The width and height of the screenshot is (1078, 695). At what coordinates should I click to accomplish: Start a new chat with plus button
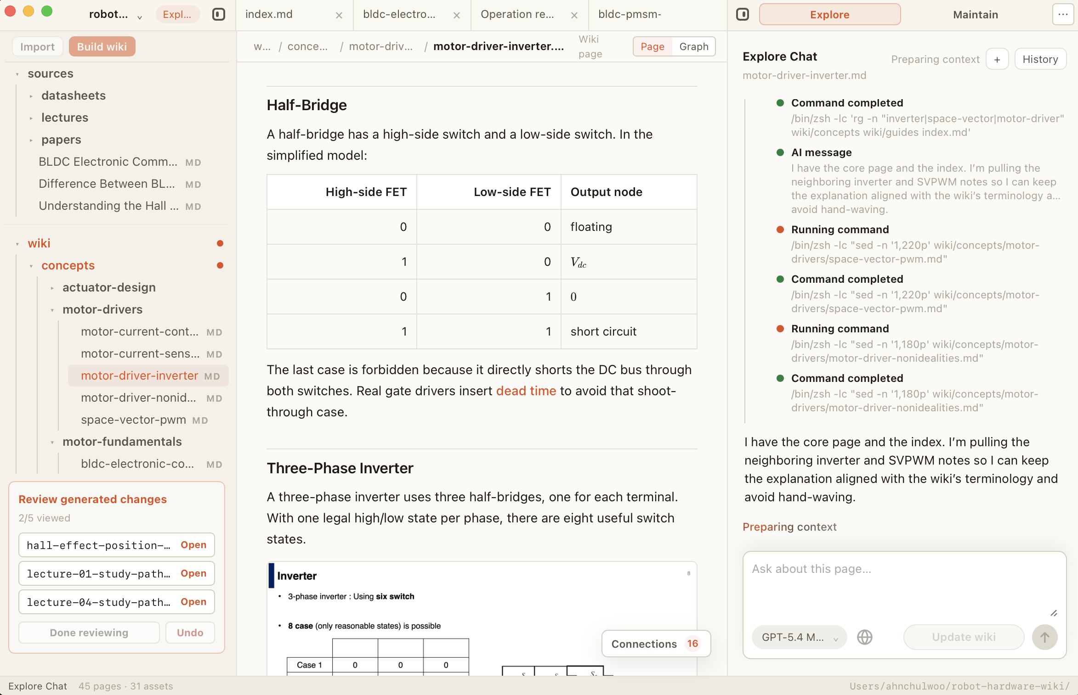(997, 59)
